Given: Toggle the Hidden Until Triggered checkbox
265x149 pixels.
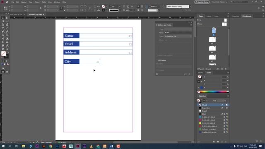Looking at the screenshot, I should click(157, 55).
